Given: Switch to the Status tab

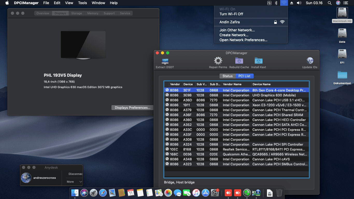Looking at the screenshot, I should point(228,76).
